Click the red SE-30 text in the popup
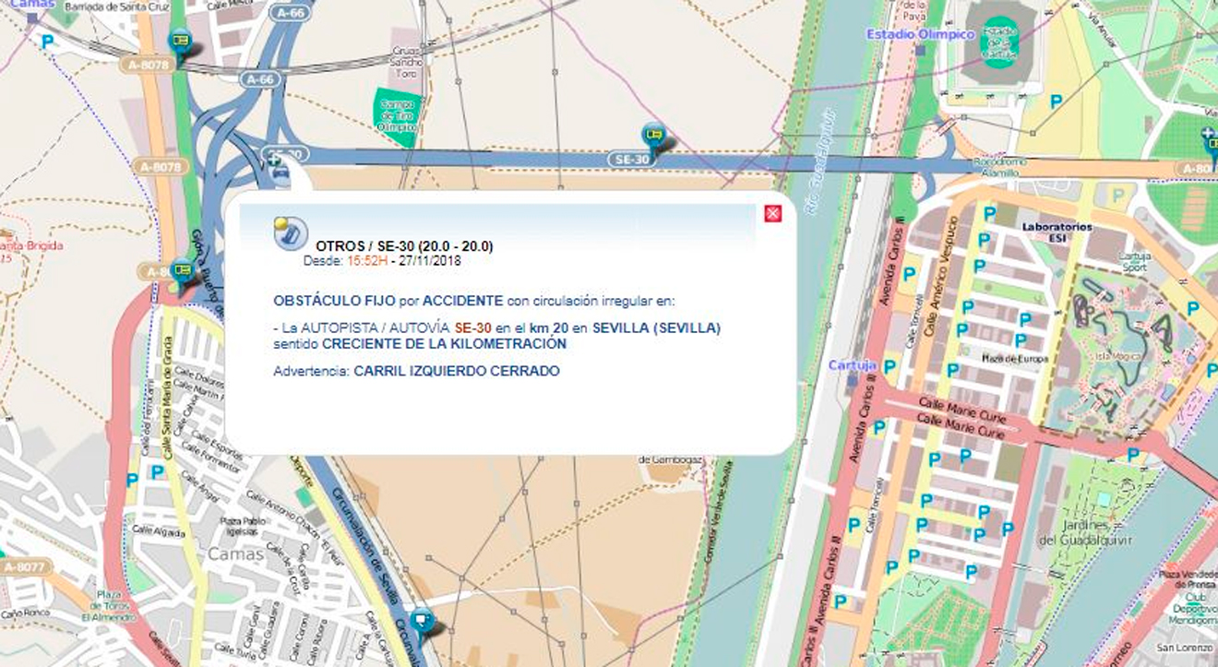 472,328
